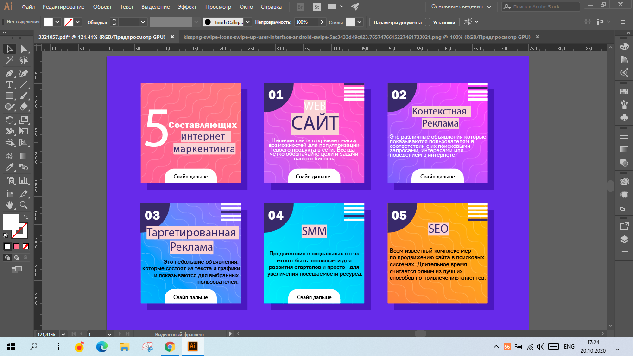The height and width of the screenshot is (356, 633).
Task: Select the Eraser tool
Action: coord(24,107)
